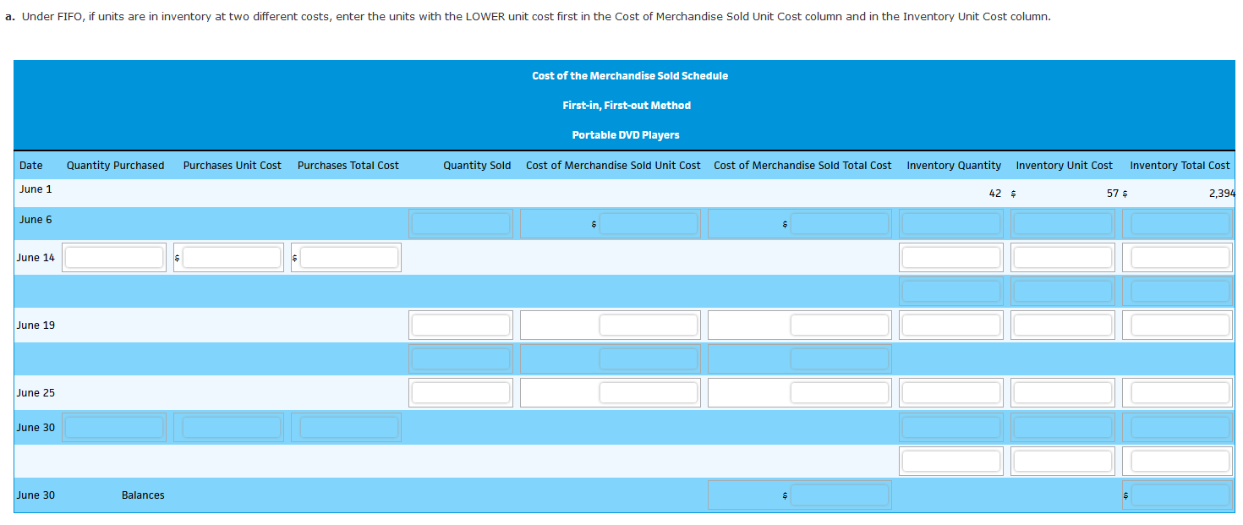Click the June 30 Quantity Purchased field

(114, 427)
